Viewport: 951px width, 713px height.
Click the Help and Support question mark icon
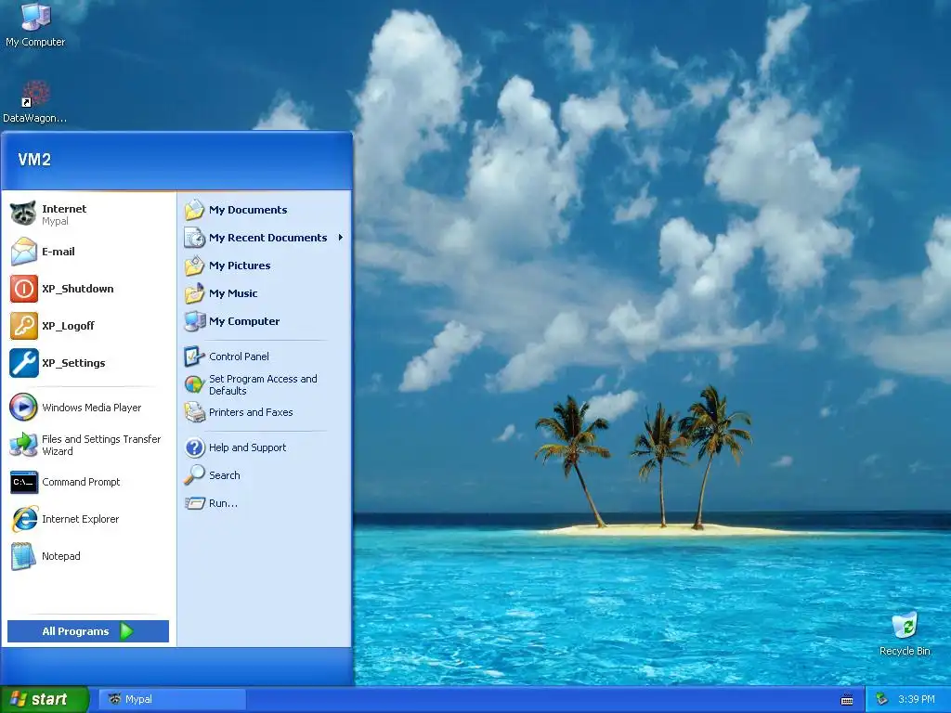(x=195, y=447)
